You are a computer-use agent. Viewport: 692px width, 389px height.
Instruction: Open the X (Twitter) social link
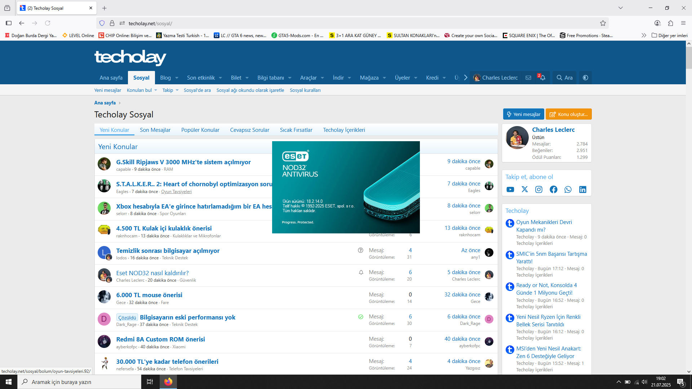525,189
